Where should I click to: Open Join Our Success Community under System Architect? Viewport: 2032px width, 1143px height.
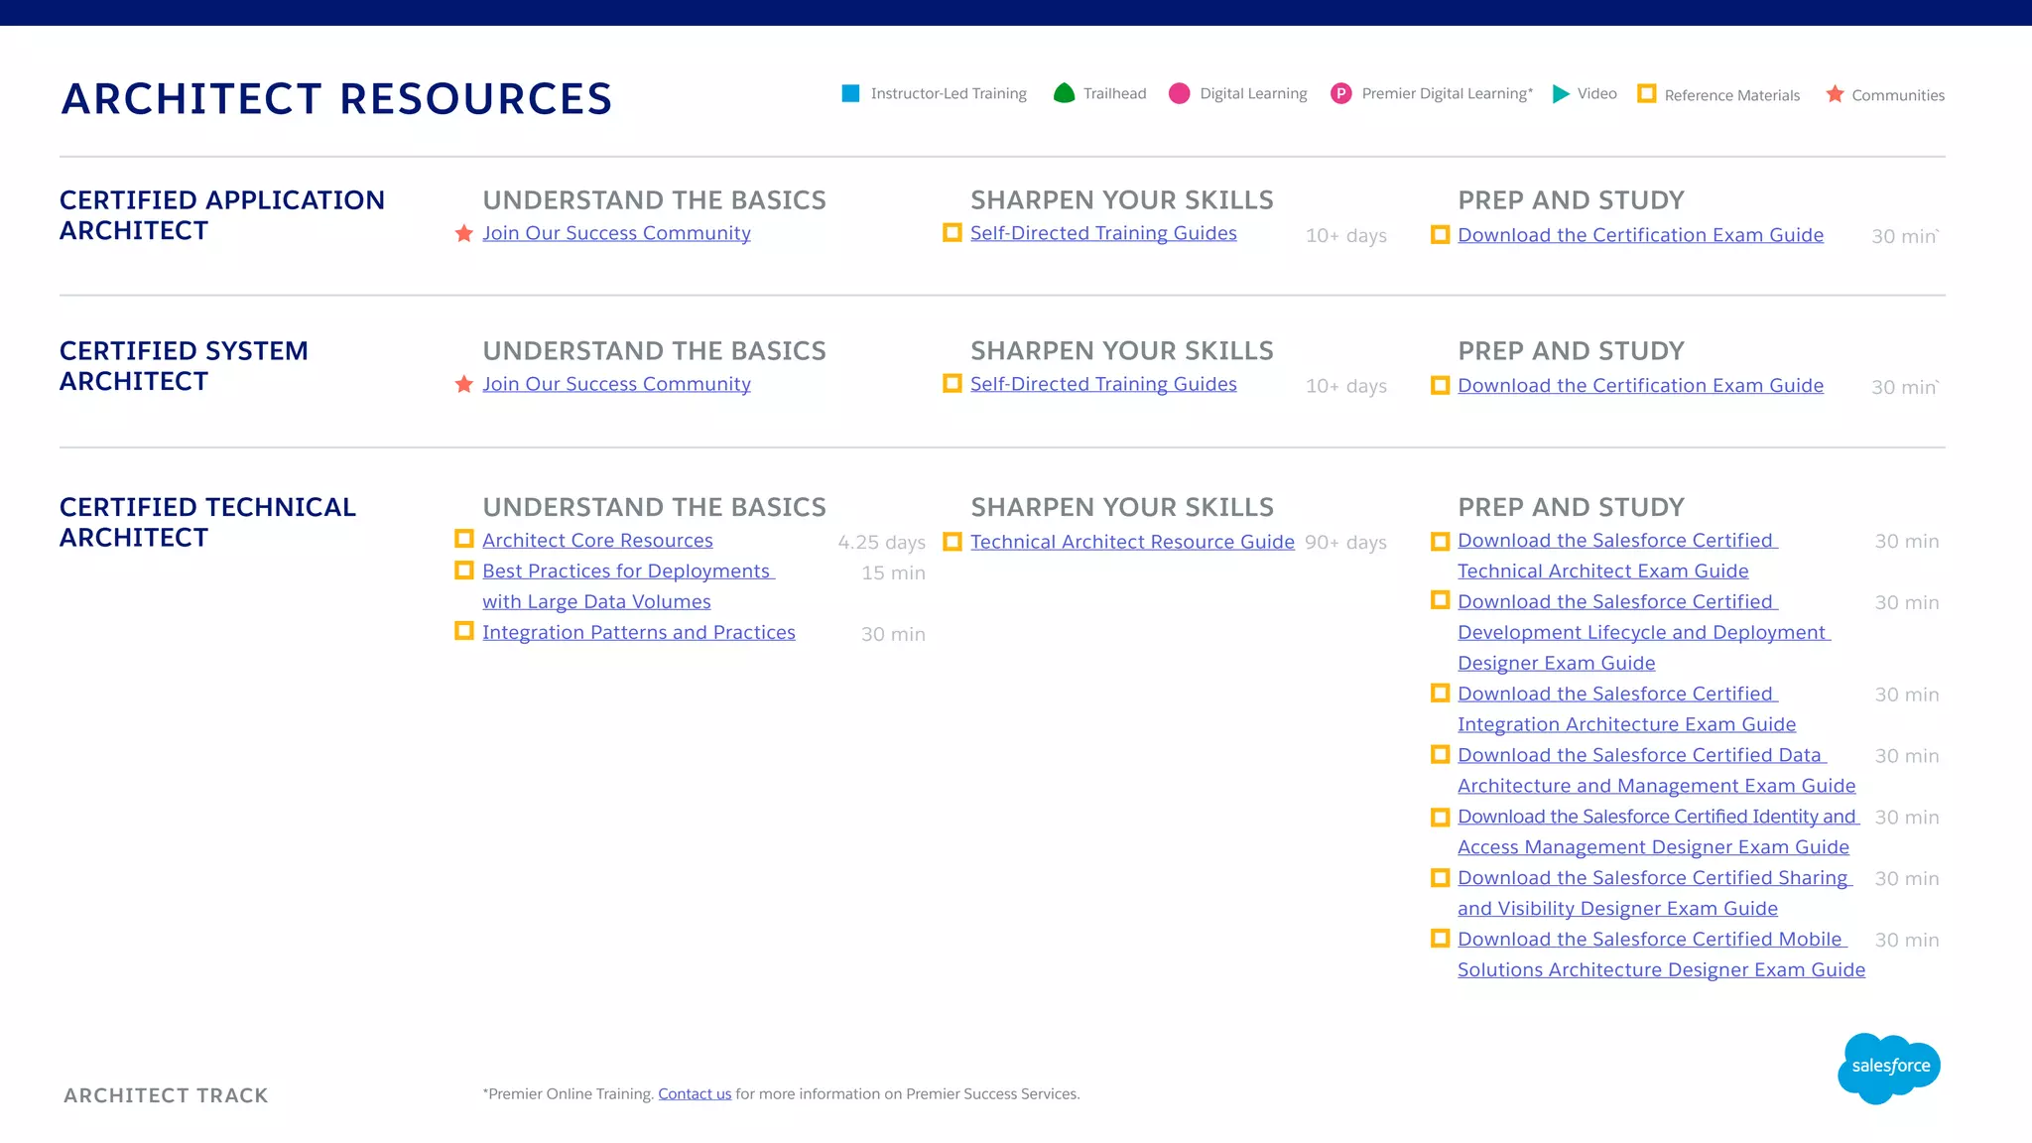click(x=616, y=384)
